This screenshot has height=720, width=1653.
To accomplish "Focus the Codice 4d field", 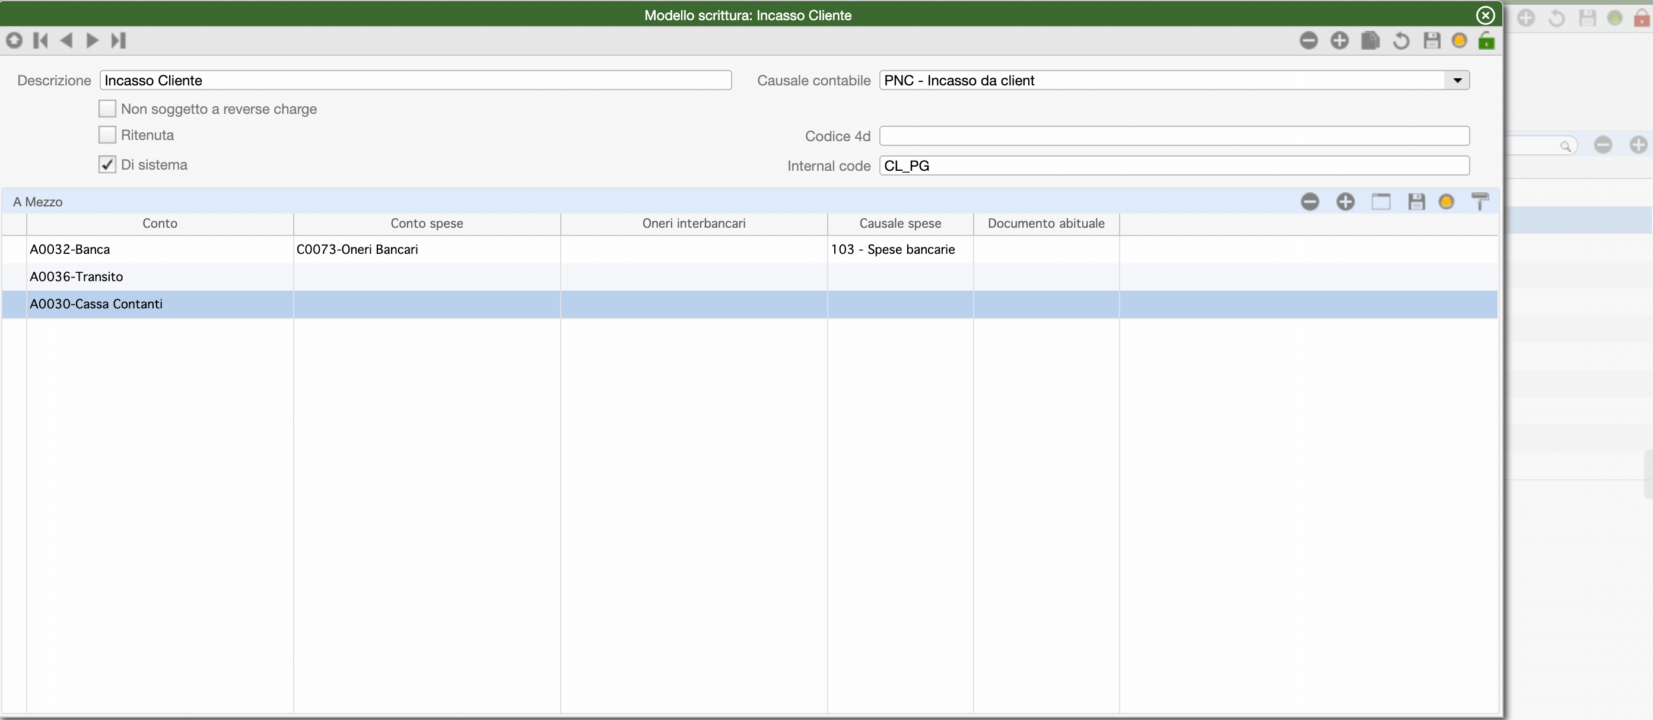I will pos(1174,136).
